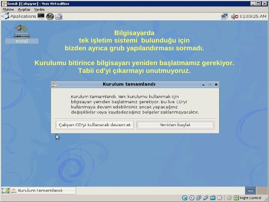The image size is (269, 202).
Task: Click the VirtualBox network adapters status icon
Action: [x=199, y=198]
